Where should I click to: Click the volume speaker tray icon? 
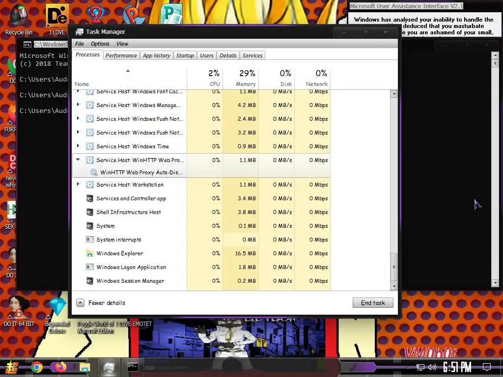pos(432,367)
